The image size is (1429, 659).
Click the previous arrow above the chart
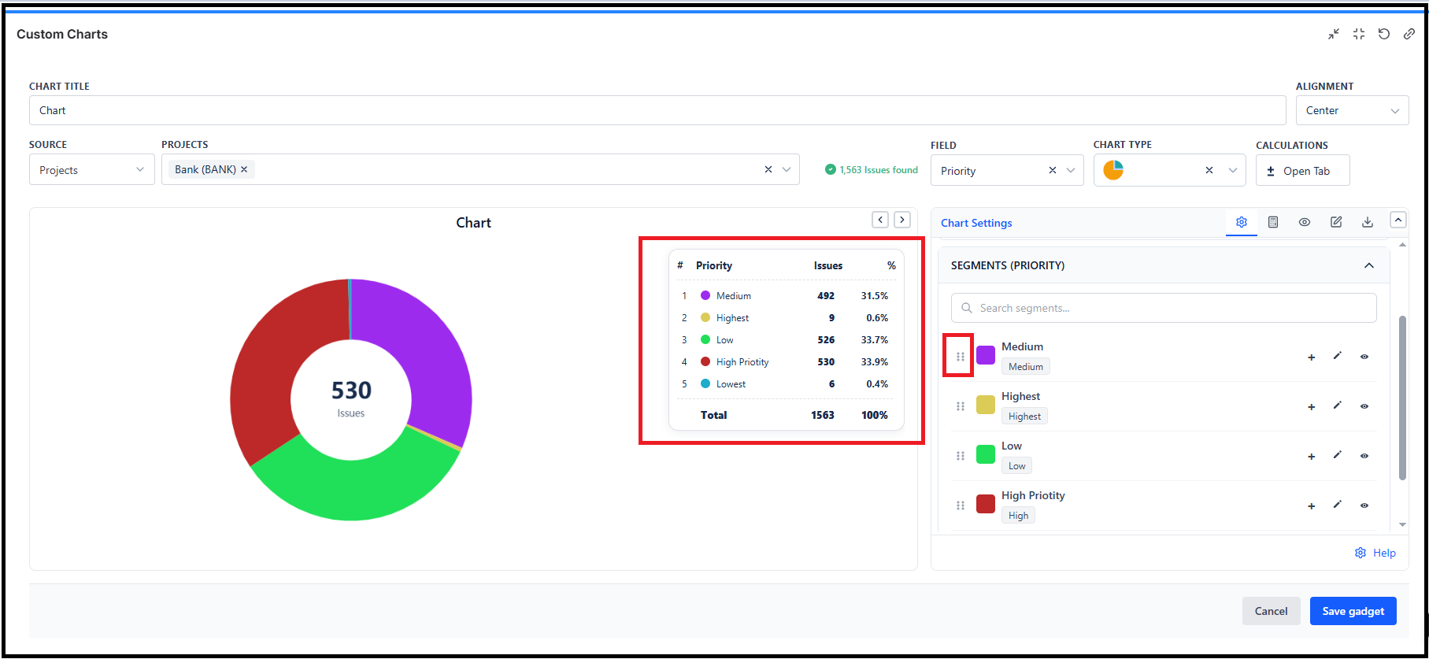click(x=880, y=220)
